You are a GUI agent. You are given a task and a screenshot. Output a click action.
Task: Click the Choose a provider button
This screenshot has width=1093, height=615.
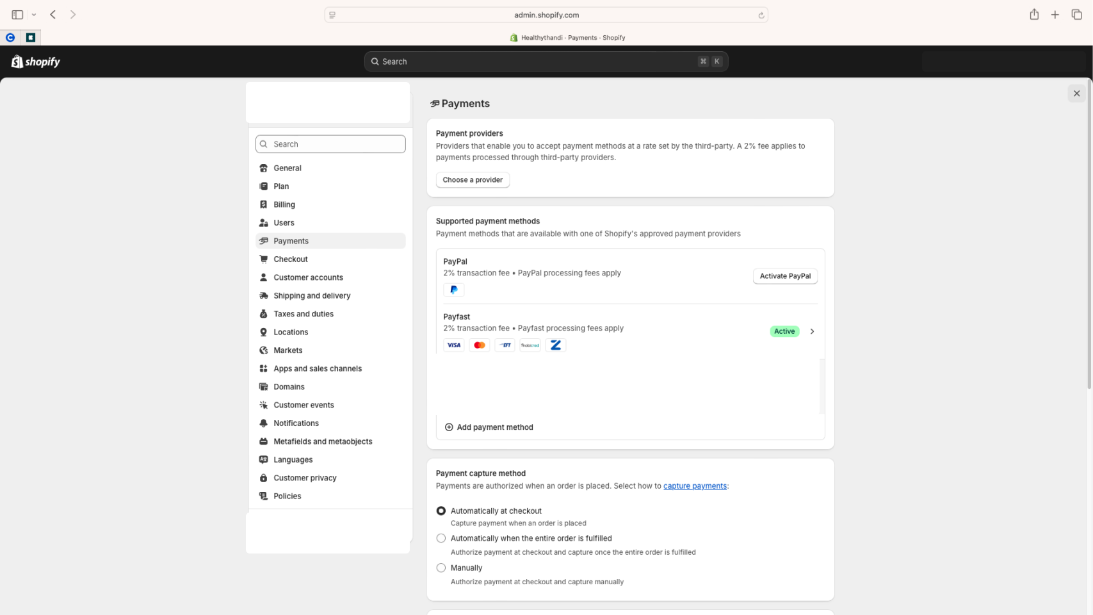(473, 179)
